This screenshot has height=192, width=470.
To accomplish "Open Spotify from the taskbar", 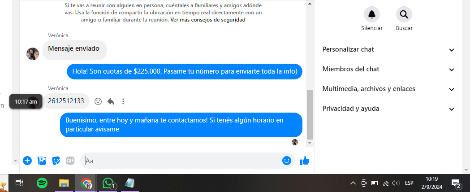I will coord(42,183).
